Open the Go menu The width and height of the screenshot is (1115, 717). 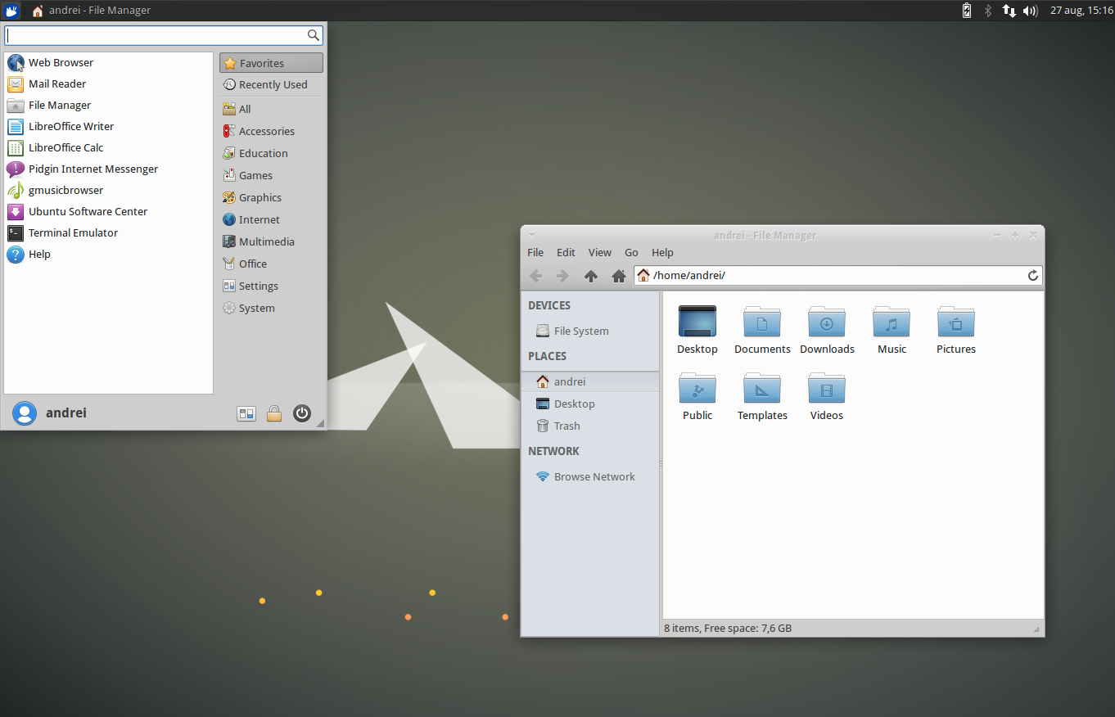pyautogui.click(x=631, y=252)
